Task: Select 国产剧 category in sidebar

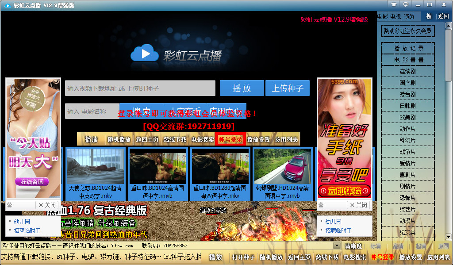Action: (407, 83)
